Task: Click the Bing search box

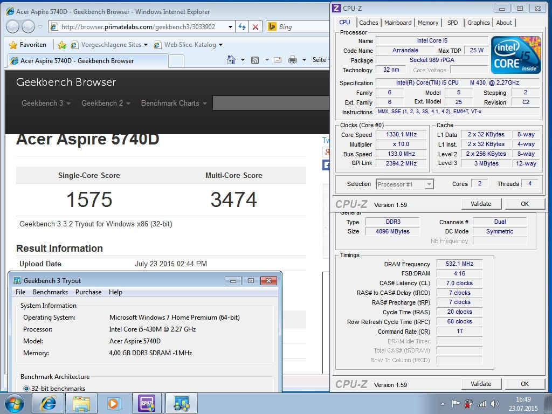Action: (304, 27)
